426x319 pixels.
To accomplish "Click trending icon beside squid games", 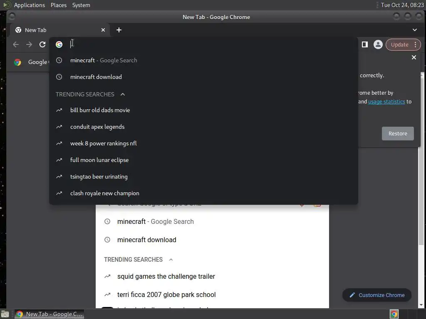I will pos(107,276).
